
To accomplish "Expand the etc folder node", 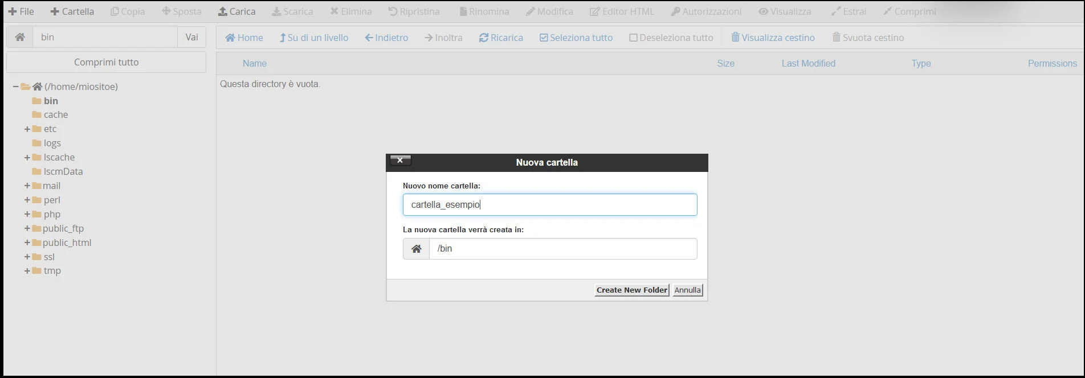I will [27, 129].
